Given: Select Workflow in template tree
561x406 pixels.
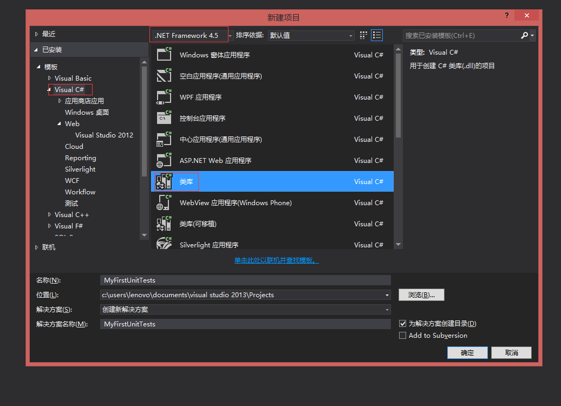Looking at the screenshot, I should 80,192.
